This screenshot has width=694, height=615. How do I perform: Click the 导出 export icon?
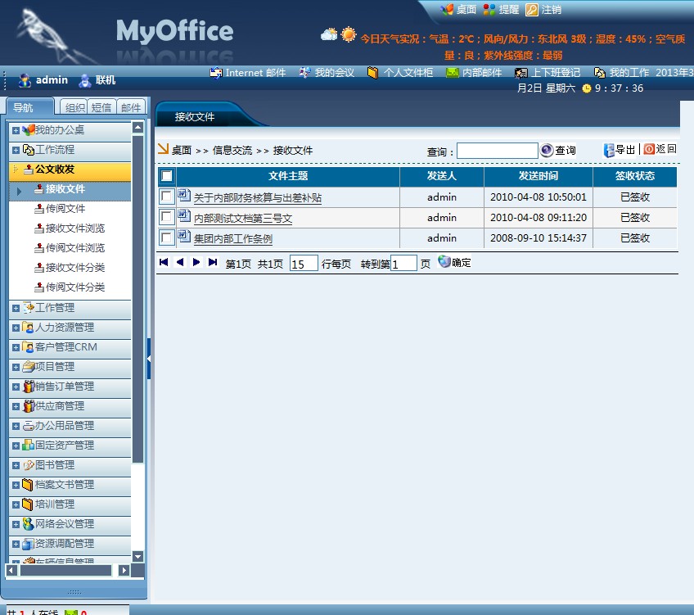coord(609,150)
